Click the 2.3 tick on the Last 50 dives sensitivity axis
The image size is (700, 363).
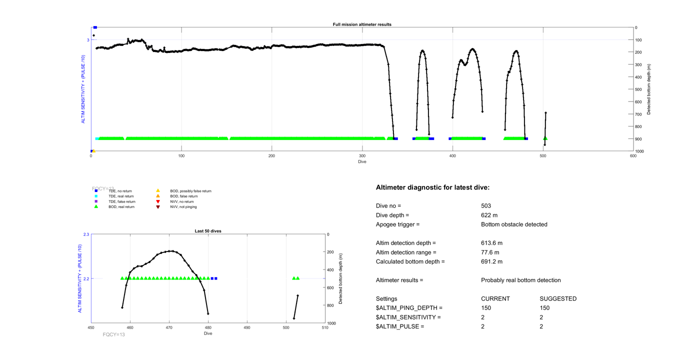pos(86,234)
